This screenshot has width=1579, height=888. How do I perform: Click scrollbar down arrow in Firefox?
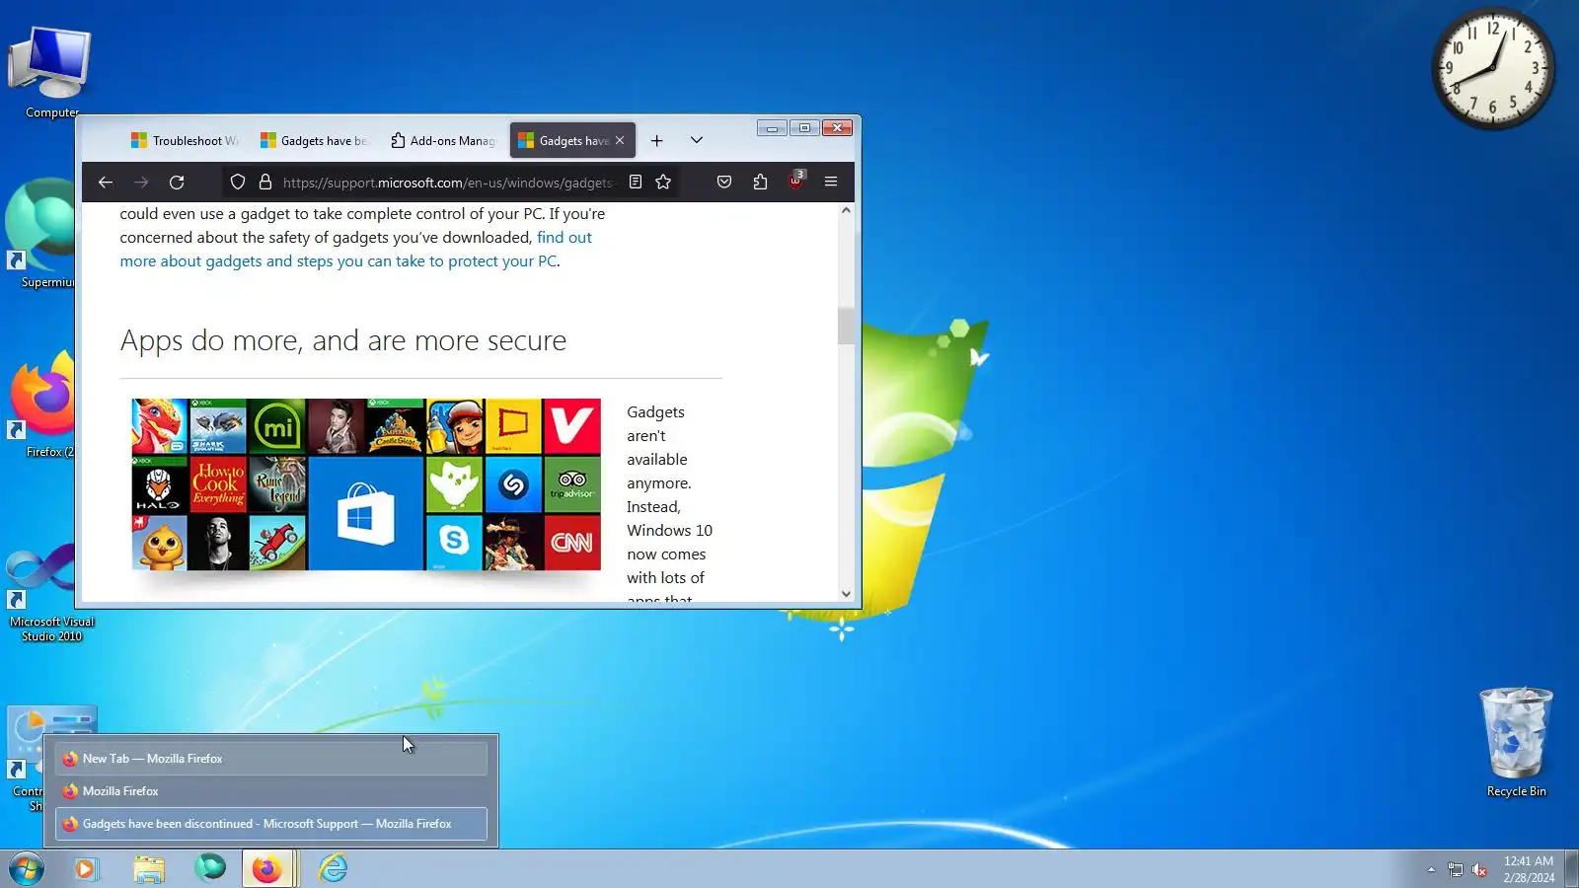click(x=846, y=594)
